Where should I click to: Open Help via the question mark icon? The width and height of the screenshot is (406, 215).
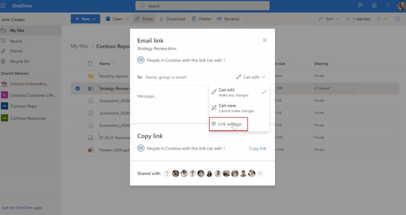(387, 5)
